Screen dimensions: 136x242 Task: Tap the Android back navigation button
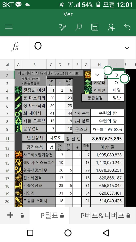[x=106, y=233]
